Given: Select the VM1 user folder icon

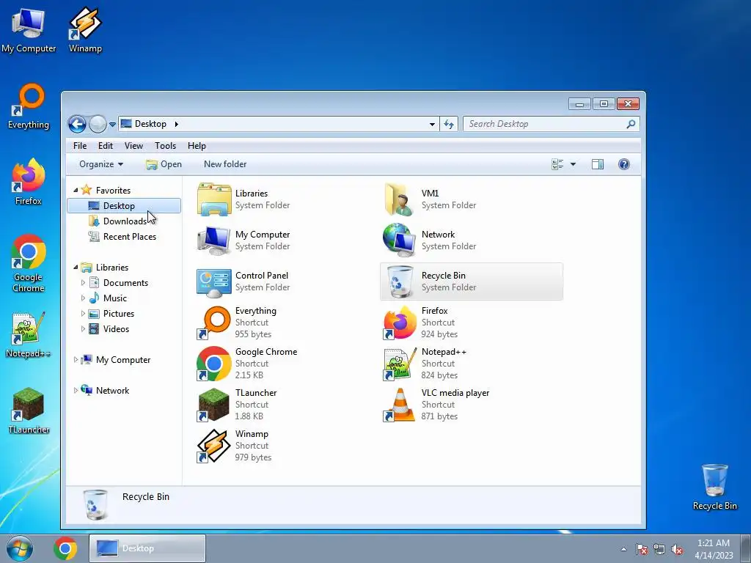Looking at the screenshot, I should (400, 199).
